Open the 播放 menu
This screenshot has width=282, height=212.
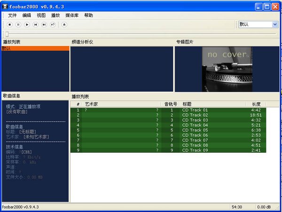(55, 16)
